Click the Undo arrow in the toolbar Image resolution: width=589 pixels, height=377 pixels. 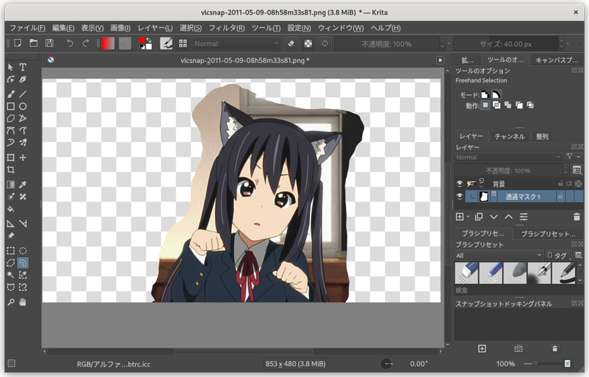pos(70,43)
